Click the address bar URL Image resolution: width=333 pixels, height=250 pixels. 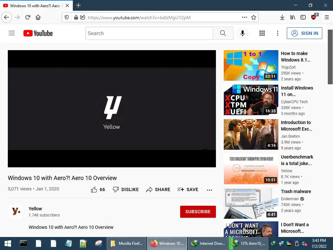[x=139, y=18]
